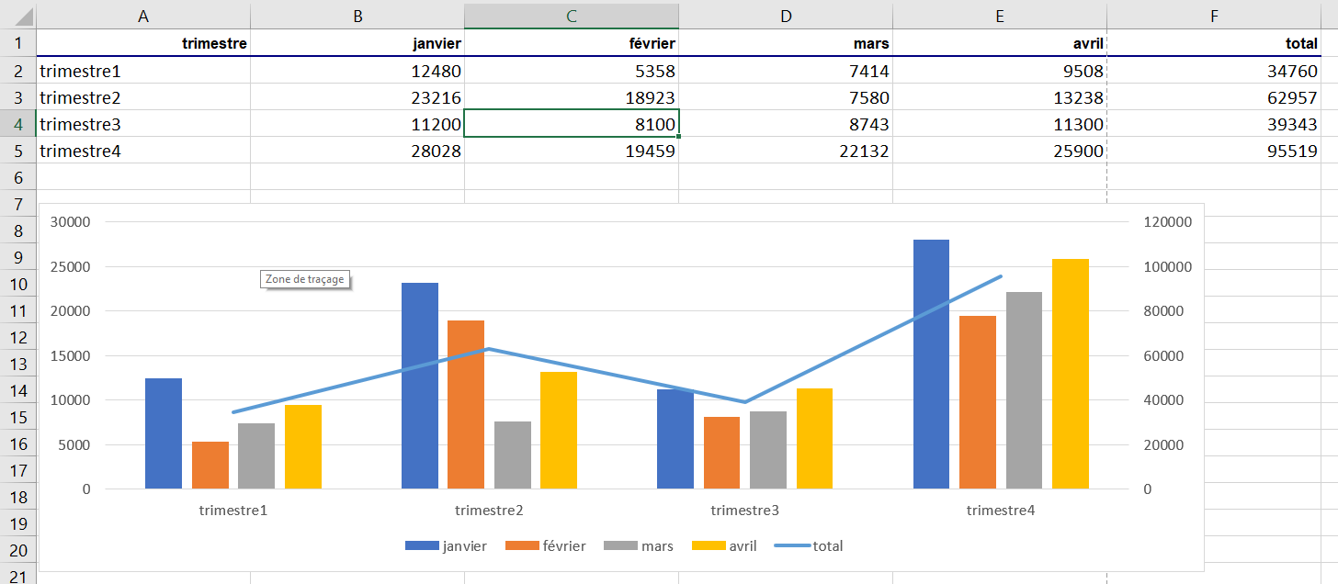Select the 120000 secondary axis label
1338x584 pixels.
point(1166,222)
